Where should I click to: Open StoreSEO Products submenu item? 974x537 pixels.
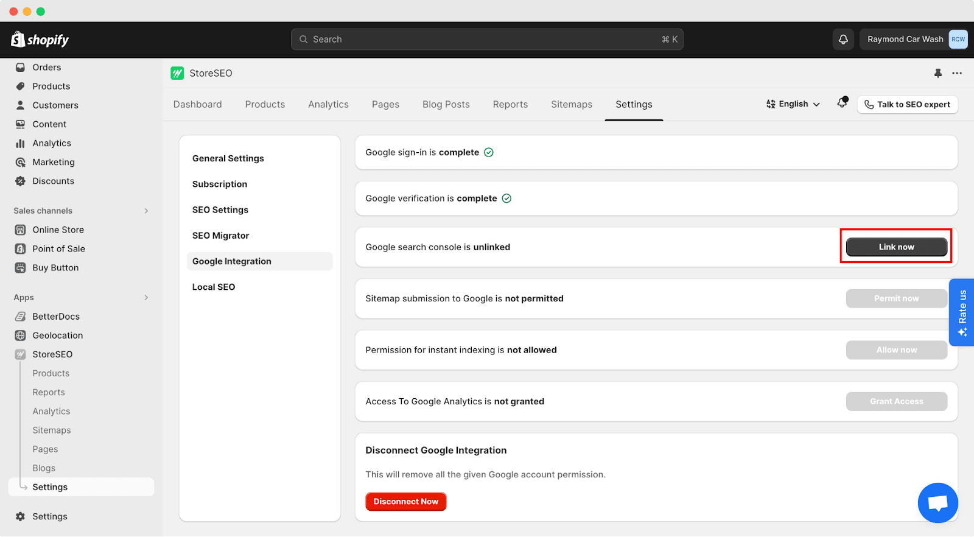click(x=51, y=373)
